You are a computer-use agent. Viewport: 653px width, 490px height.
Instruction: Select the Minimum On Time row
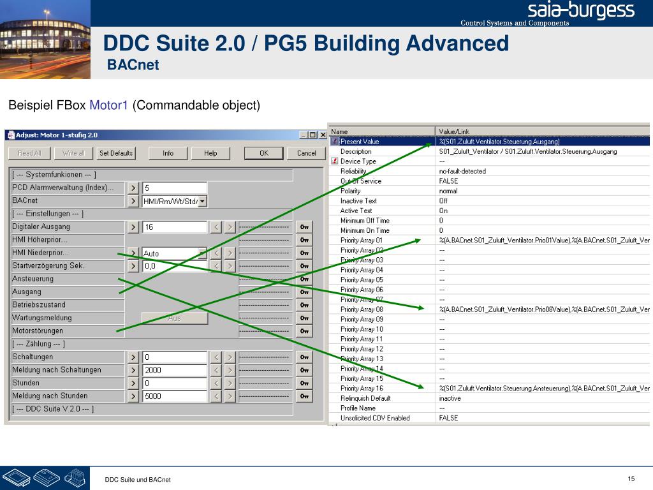click(x=489, y=230)
